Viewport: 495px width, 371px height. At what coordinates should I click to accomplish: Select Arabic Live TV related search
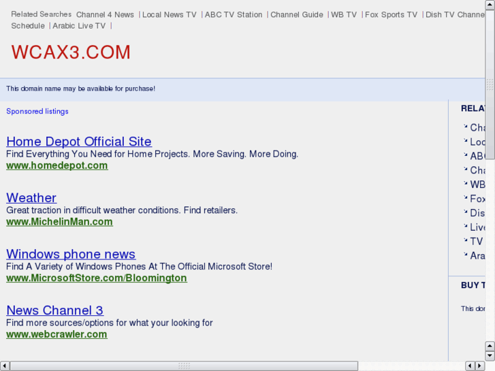click(79, 26)
